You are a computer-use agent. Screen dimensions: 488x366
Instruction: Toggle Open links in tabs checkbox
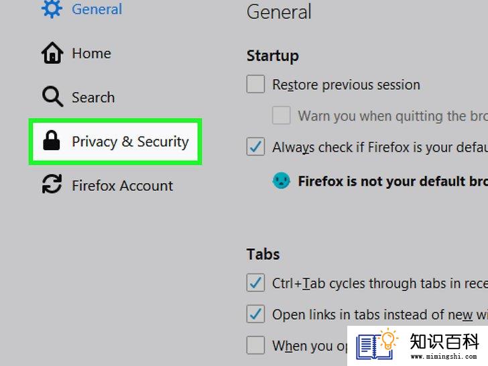[x=255, y=314]
